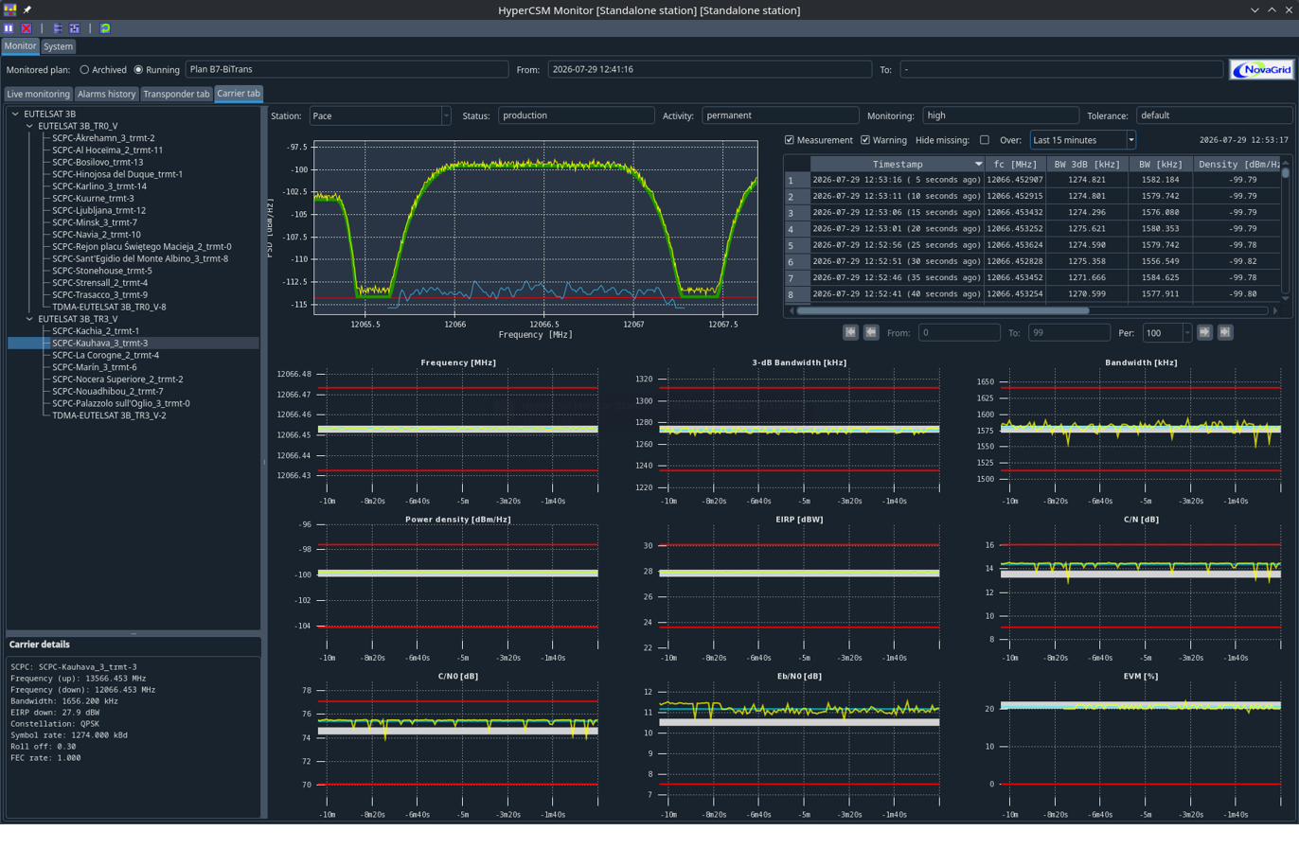Go to last page of measurements
The height and width of the screenshot is (848, 1299).
pyautogui.click(x=1225, y=332)
